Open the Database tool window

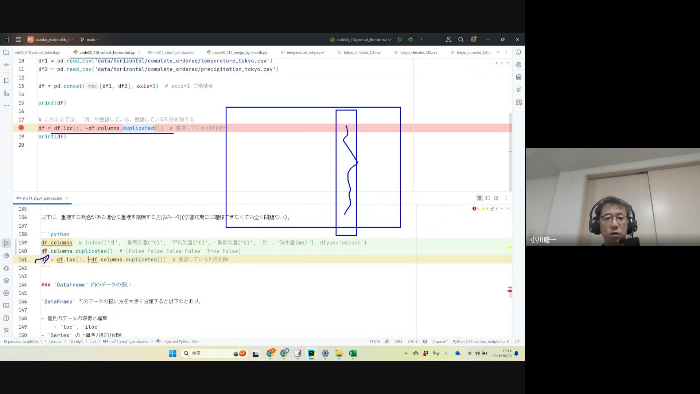518,77
